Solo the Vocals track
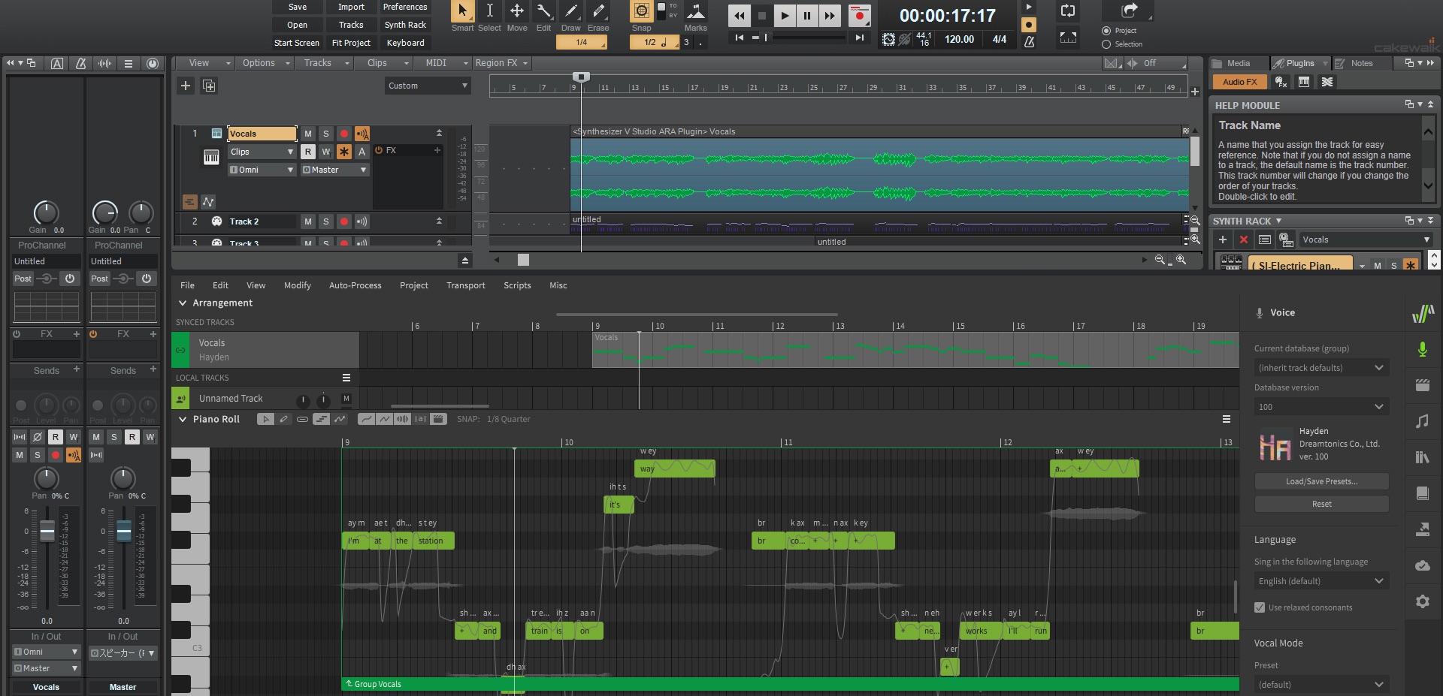 pos(325,134)
